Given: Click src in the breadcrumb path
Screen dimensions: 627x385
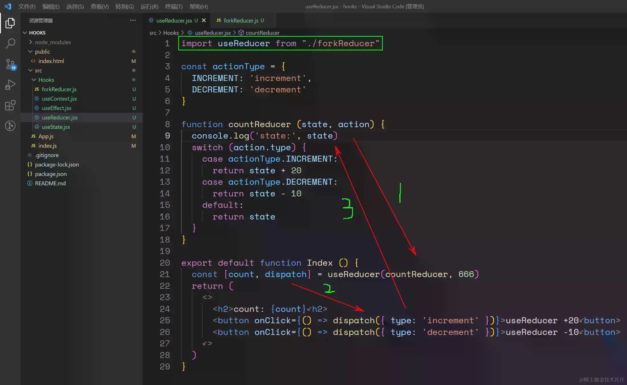Looking at the screenshot, I should click(153, 33).
